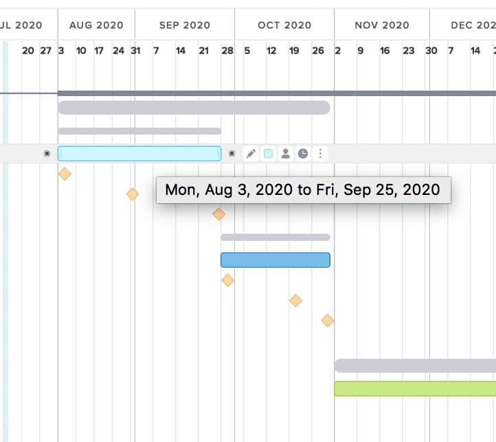Image resolution: width=496 pixels, height=442 pixels.
Task: Click the left dependency handle of the cyan bar
Action: click(47, 154)
